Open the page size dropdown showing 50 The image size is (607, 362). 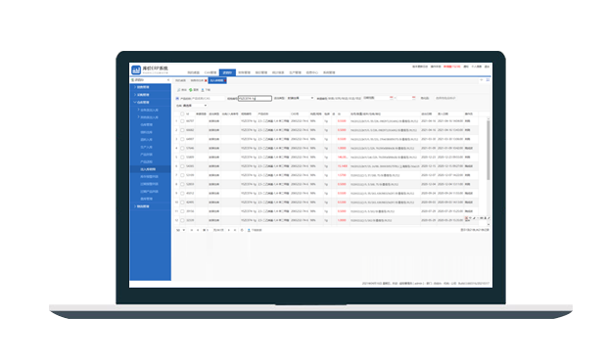[180, 230]
